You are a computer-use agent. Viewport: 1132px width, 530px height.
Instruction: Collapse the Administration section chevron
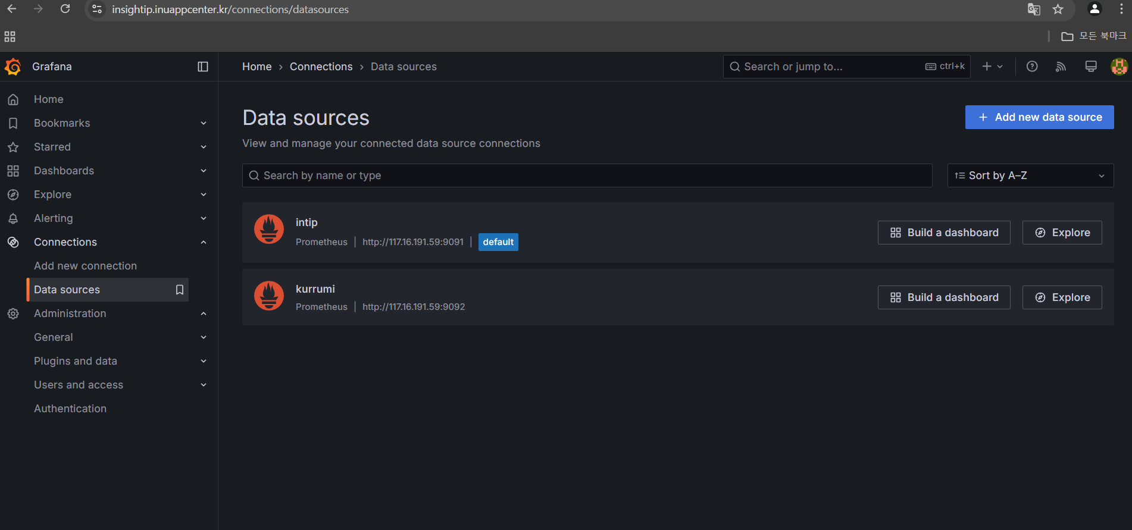[x=204, y=313]
